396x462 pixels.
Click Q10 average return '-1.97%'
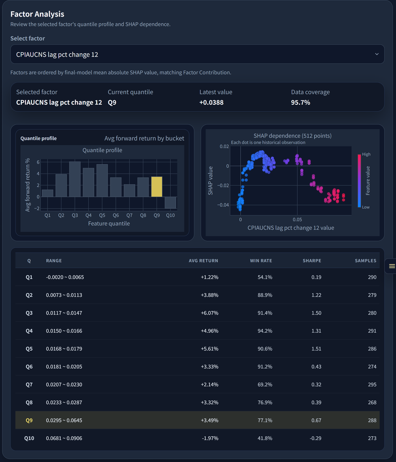[210, 438]
